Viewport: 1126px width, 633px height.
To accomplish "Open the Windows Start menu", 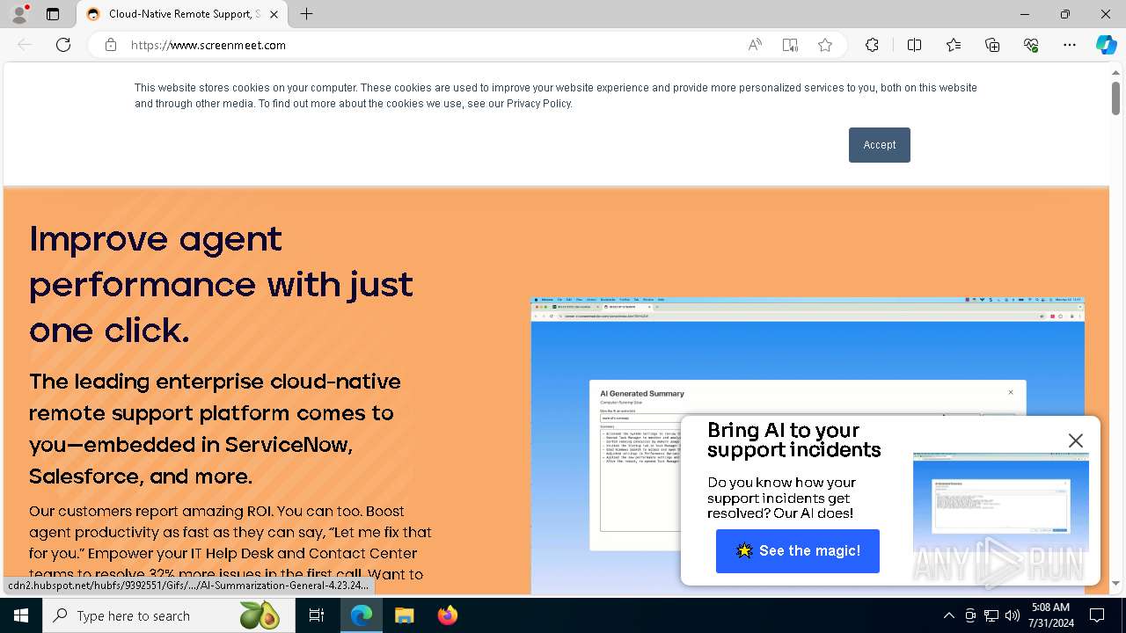I will point(21,615).
